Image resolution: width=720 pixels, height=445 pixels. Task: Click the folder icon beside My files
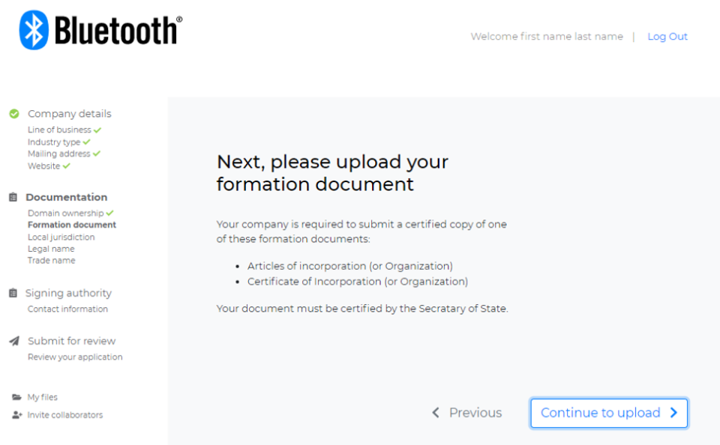tap(17, 397)
